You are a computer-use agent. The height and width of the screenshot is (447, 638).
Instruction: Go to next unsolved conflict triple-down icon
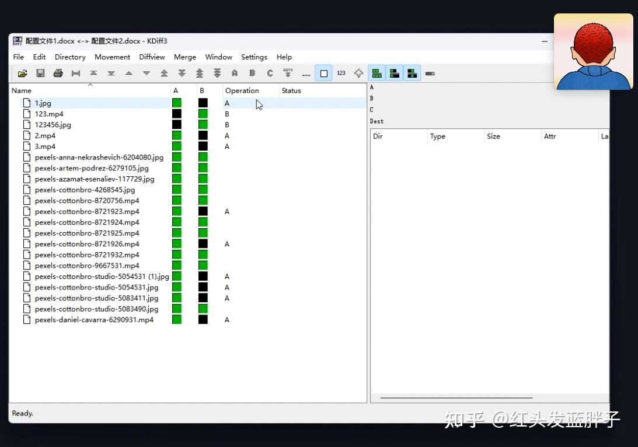tap(217, 73)
